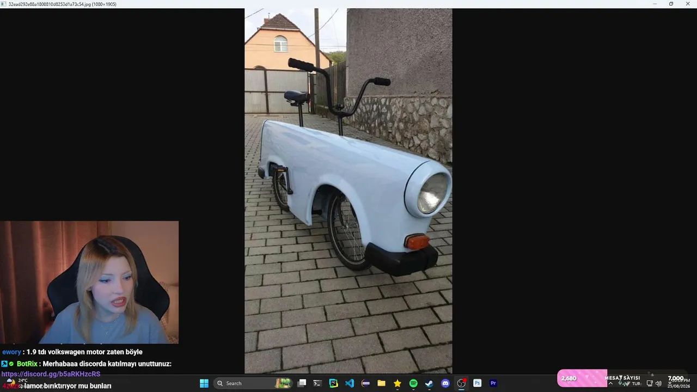
Task: Switch the TUR keyboard language
Action: [x=636, y=384]
